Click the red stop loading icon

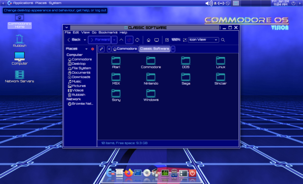click(x=129, y=40)
